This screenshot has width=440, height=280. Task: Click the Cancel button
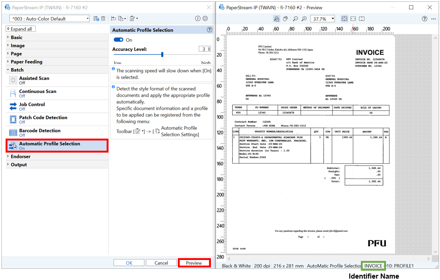click(x=161, y=263)
